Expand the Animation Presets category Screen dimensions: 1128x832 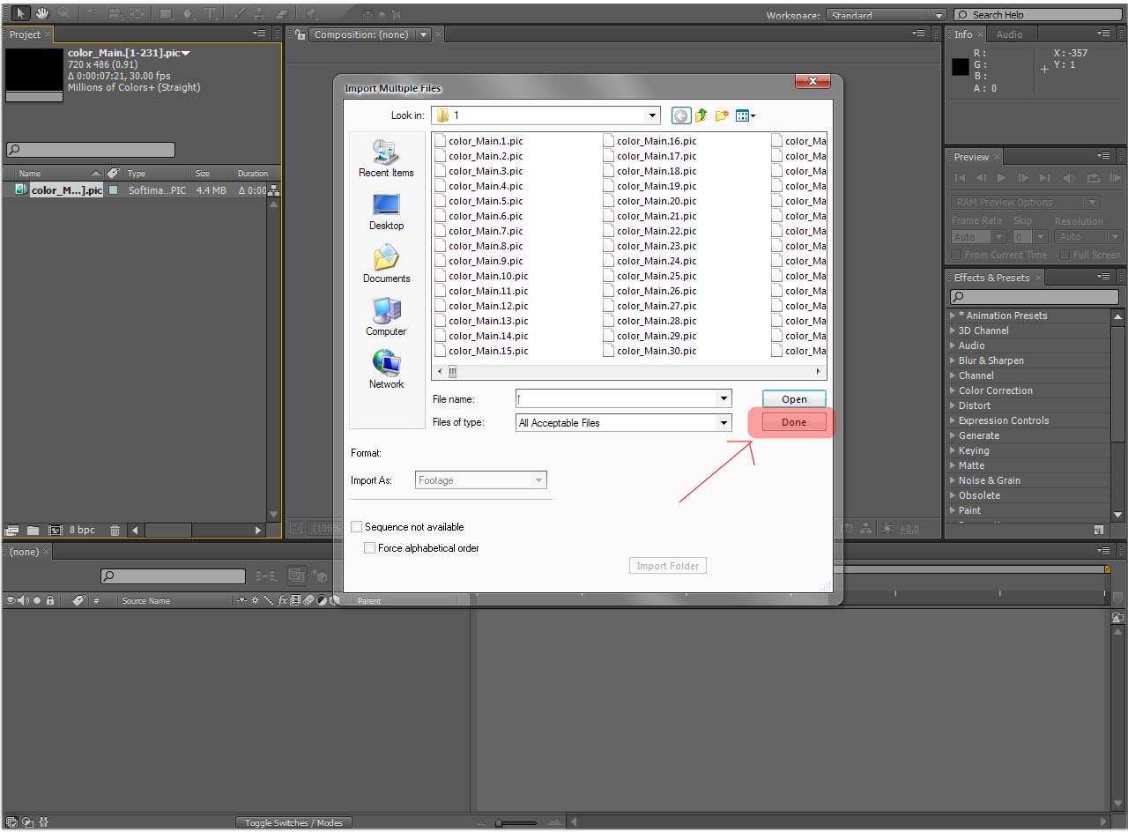(953, 316)
